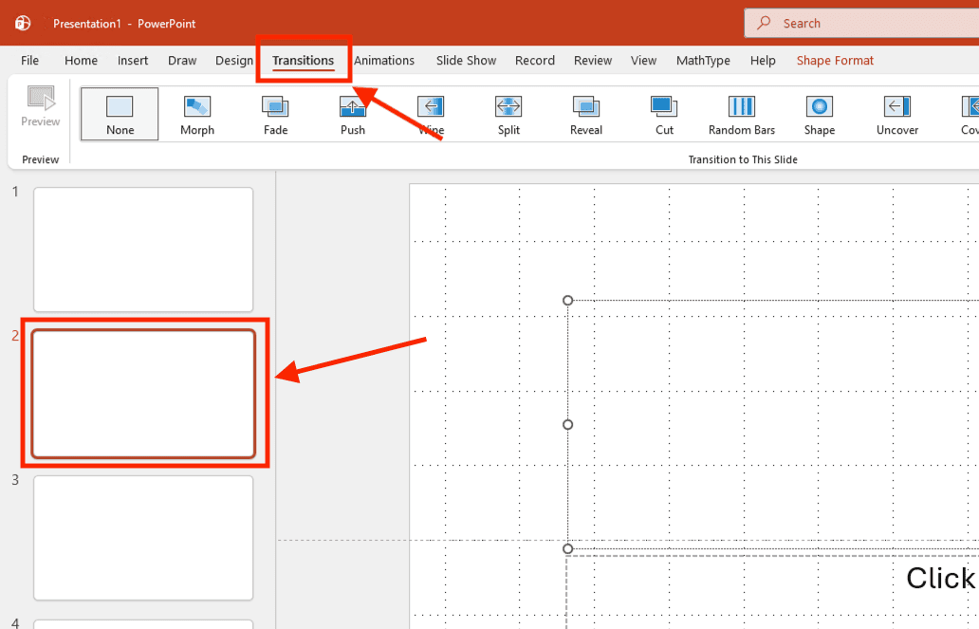This screenshot has width=979, height=629.
Task: Apply the Fade transition
Action: (x=275, y=116)
